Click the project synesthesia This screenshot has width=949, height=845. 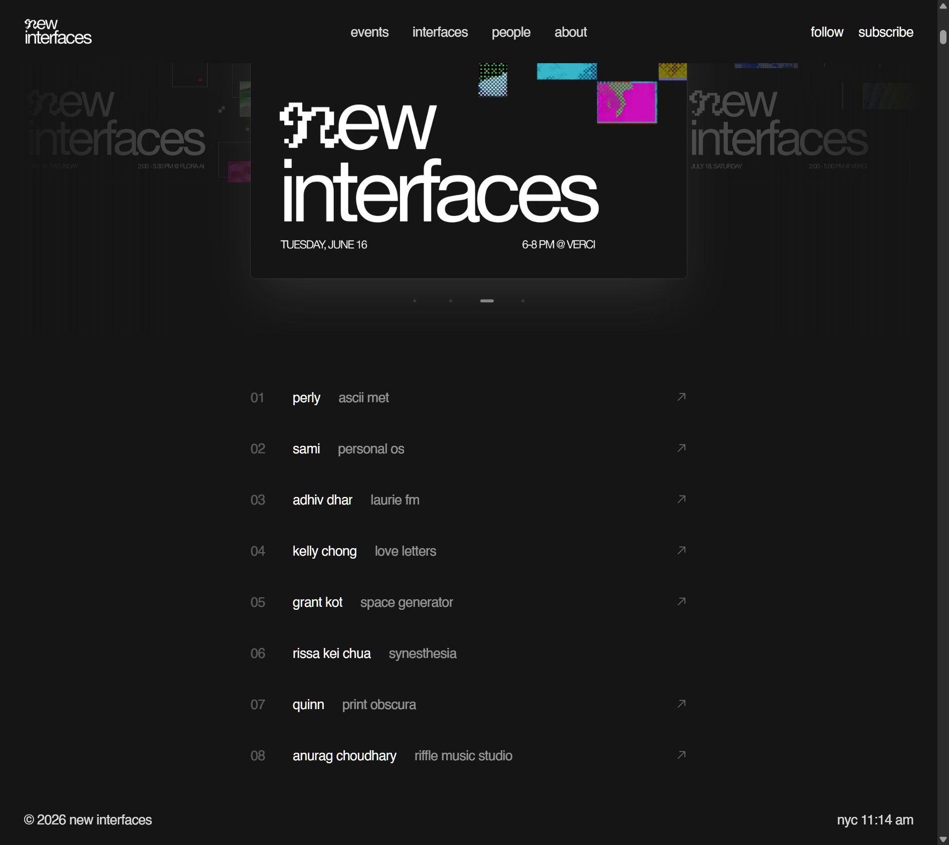(423, 654)
